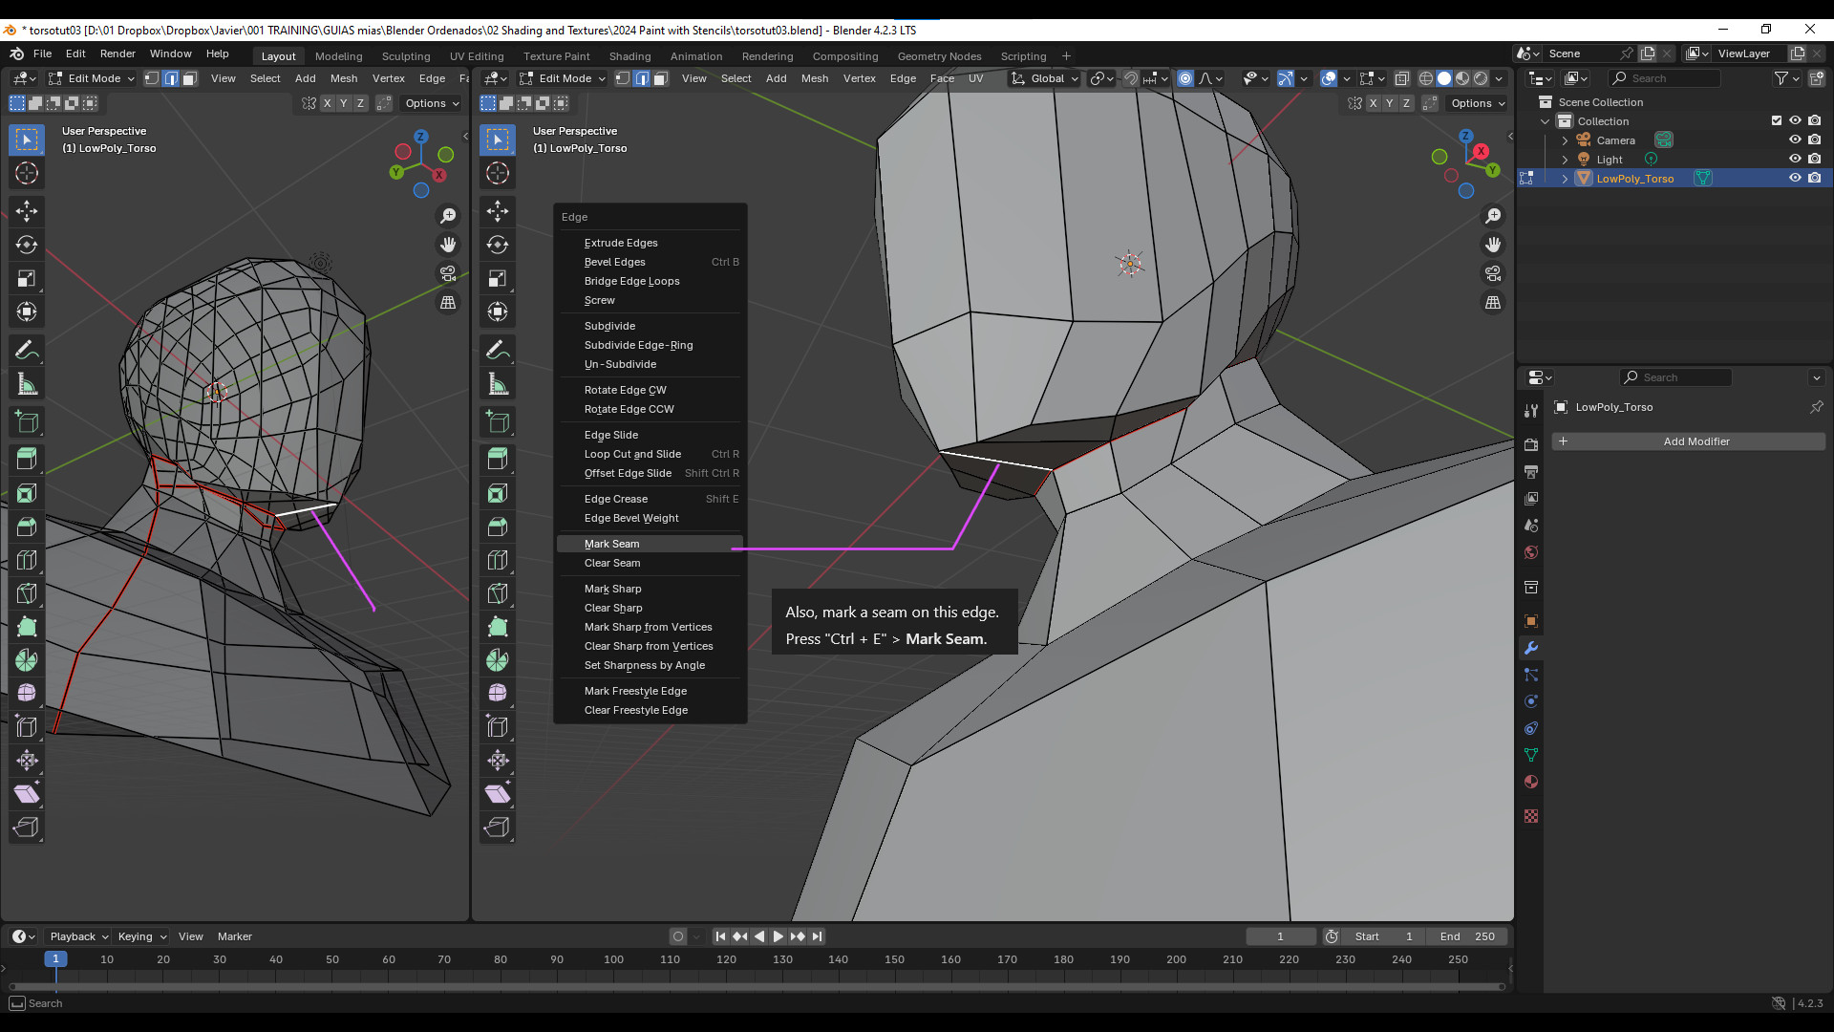1834x1032 pixels.
Task: Open the File menu
Action: pos(42,54)
